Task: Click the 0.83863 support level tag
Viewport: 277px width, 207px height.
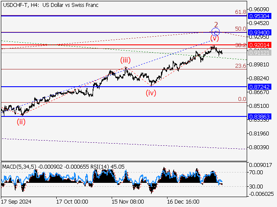Action: pyautogui.click(x=260, y=116)
